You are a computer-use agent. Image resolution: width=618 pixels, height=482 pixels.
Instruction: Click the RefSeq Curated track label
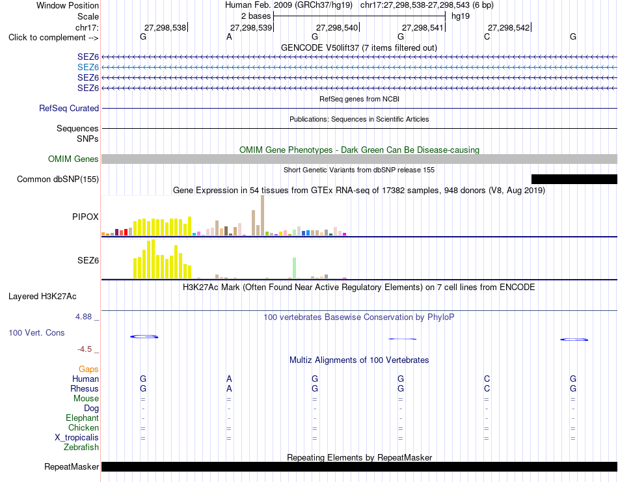click(69, 108)
